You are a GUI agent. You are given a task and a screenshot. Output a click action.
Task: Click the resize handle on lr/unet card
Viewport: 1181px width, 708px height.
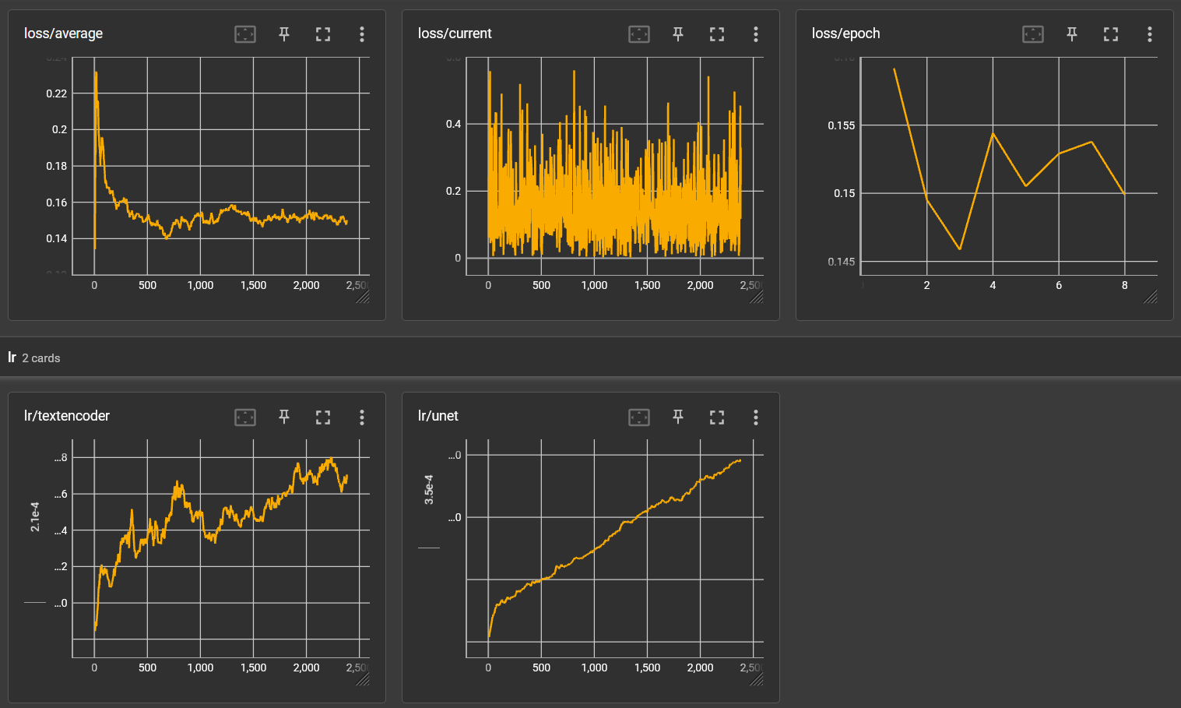[x=757, y=679]
